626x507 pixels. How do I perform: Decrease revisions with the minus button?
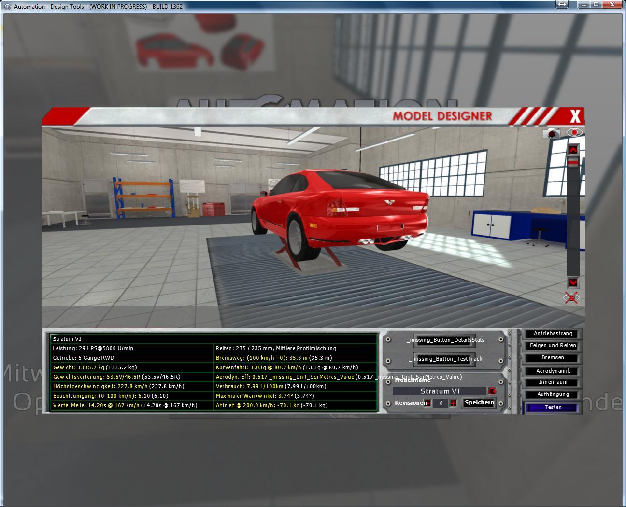pyautogui.click(x=428, y=403)
